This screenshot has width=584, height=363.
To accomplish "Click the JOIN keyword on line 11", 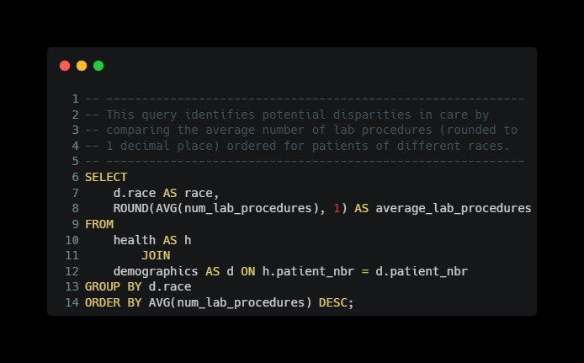I will point(156,255).
